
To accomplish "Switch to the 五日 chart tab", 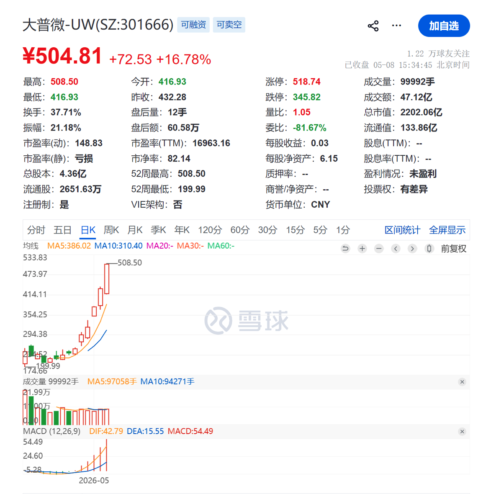I will (62, 230).
